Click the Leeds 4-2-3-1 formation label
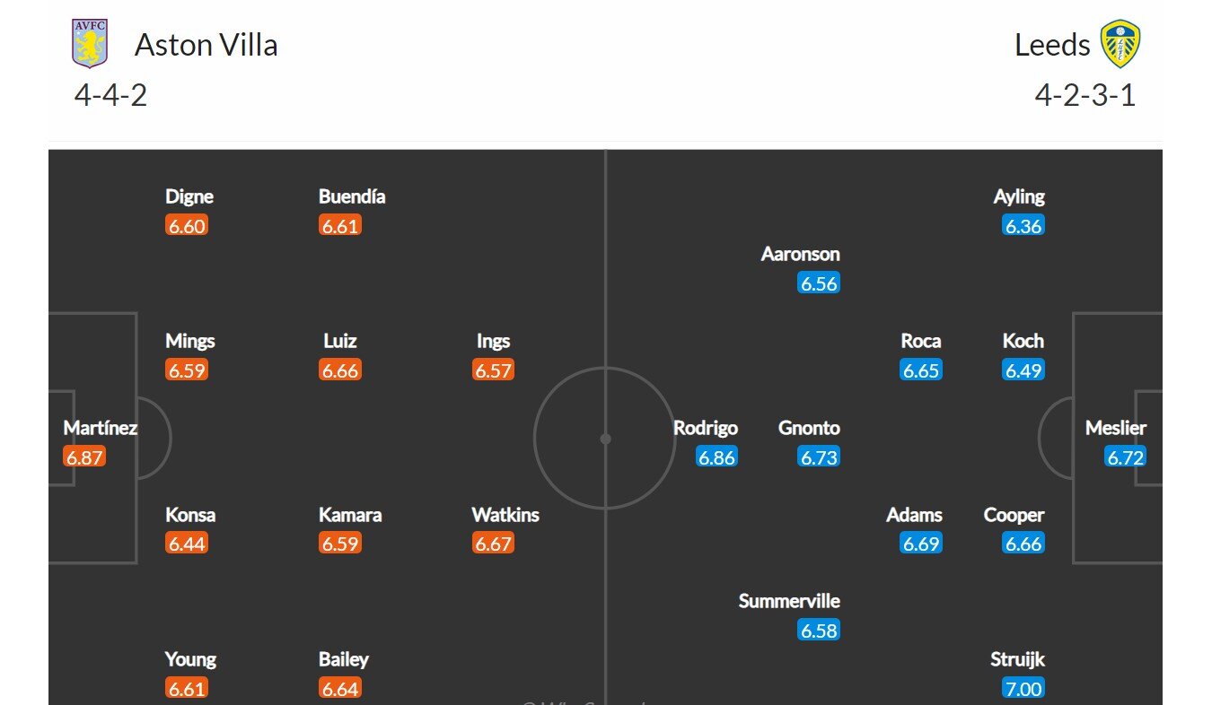 (x=1085, y=94)
